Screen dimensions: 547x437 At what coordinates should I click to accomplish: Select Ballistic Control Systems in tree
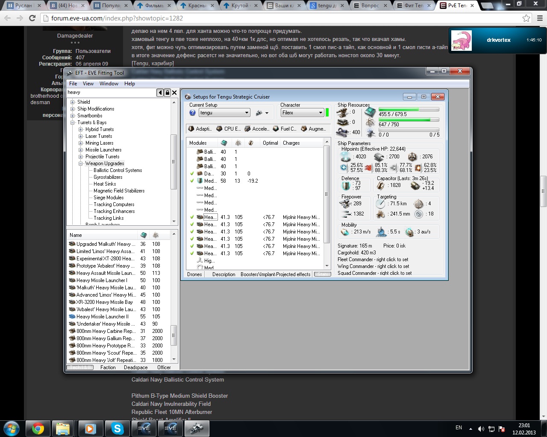(118, 170)
